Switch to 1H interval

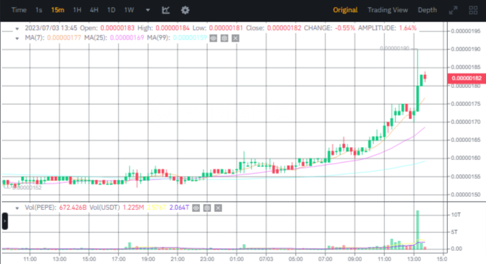point(77,10)
